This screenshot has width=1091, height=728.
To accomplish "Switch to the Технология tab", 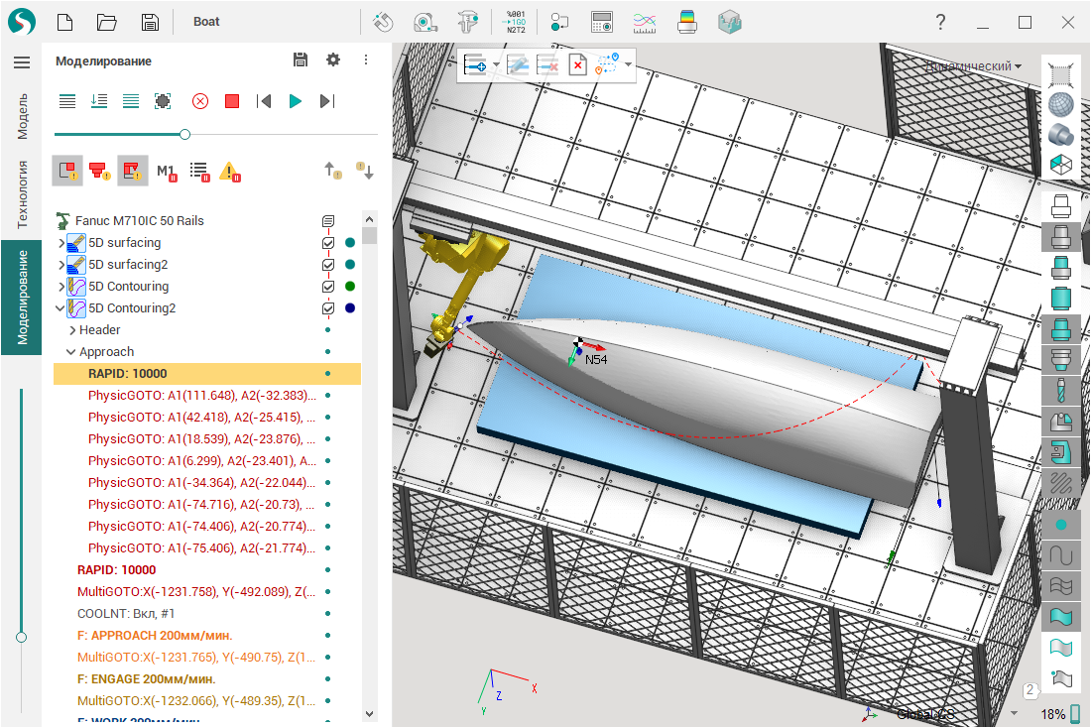I will [22, 193].
